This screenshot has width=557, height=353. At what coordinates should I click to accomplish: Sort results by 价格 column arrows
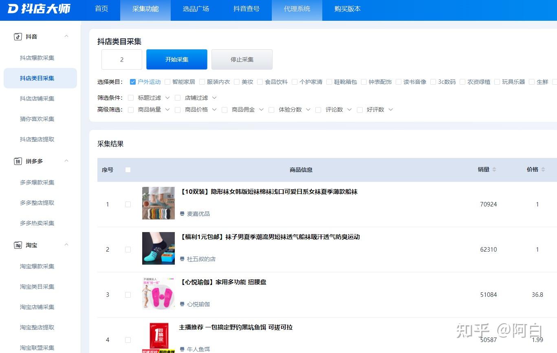pos(543,169)
